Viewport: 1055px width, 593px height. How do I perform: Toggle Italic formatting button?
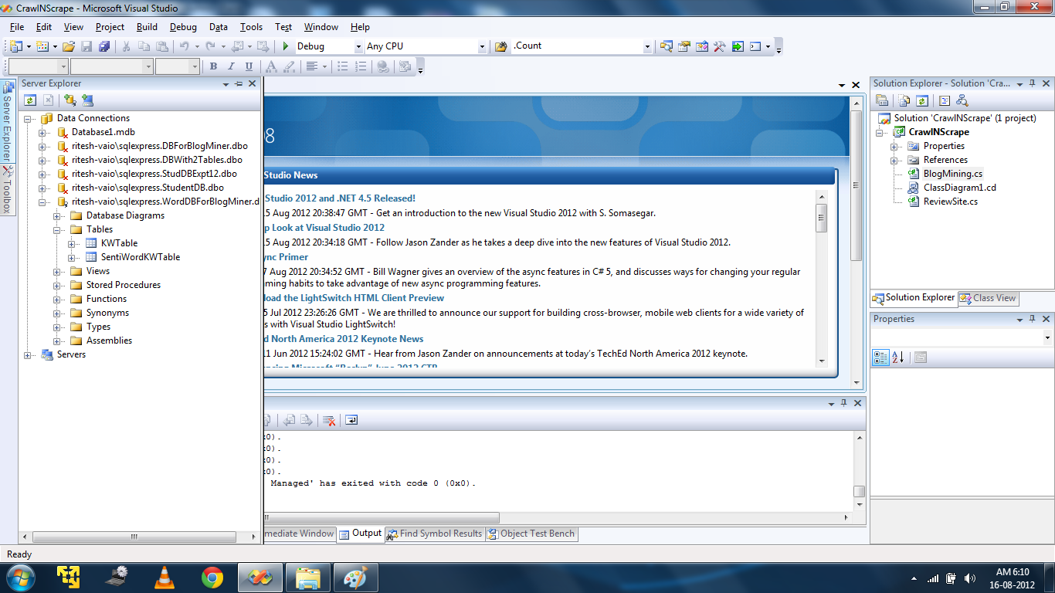(231, 66)
